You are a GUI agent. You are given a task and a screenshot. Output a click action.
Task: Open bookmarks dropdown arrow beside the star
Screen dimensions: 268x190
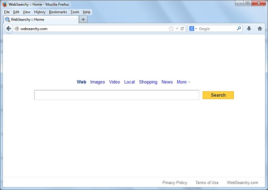pos(177,29)
